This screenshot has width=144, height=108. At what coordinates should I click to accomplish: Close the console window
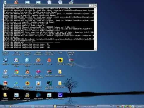95,6
